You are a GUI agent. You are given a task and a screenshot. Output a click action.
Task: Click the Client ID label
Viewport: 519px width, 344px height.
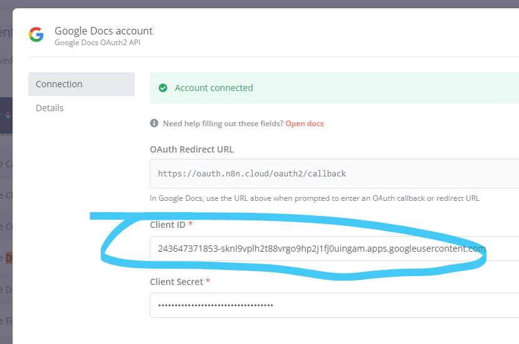(x=167, y=225)
